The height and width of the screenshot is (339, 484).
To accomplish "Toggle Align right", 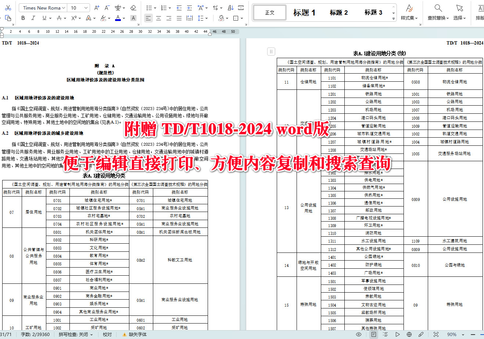I will (x=169, y=18).
